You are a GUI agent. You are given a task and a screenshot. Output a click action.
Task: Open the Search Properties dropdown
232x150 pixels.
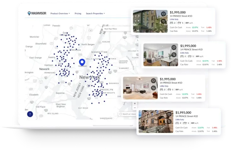pyautogui.click(x=95, y=13)
